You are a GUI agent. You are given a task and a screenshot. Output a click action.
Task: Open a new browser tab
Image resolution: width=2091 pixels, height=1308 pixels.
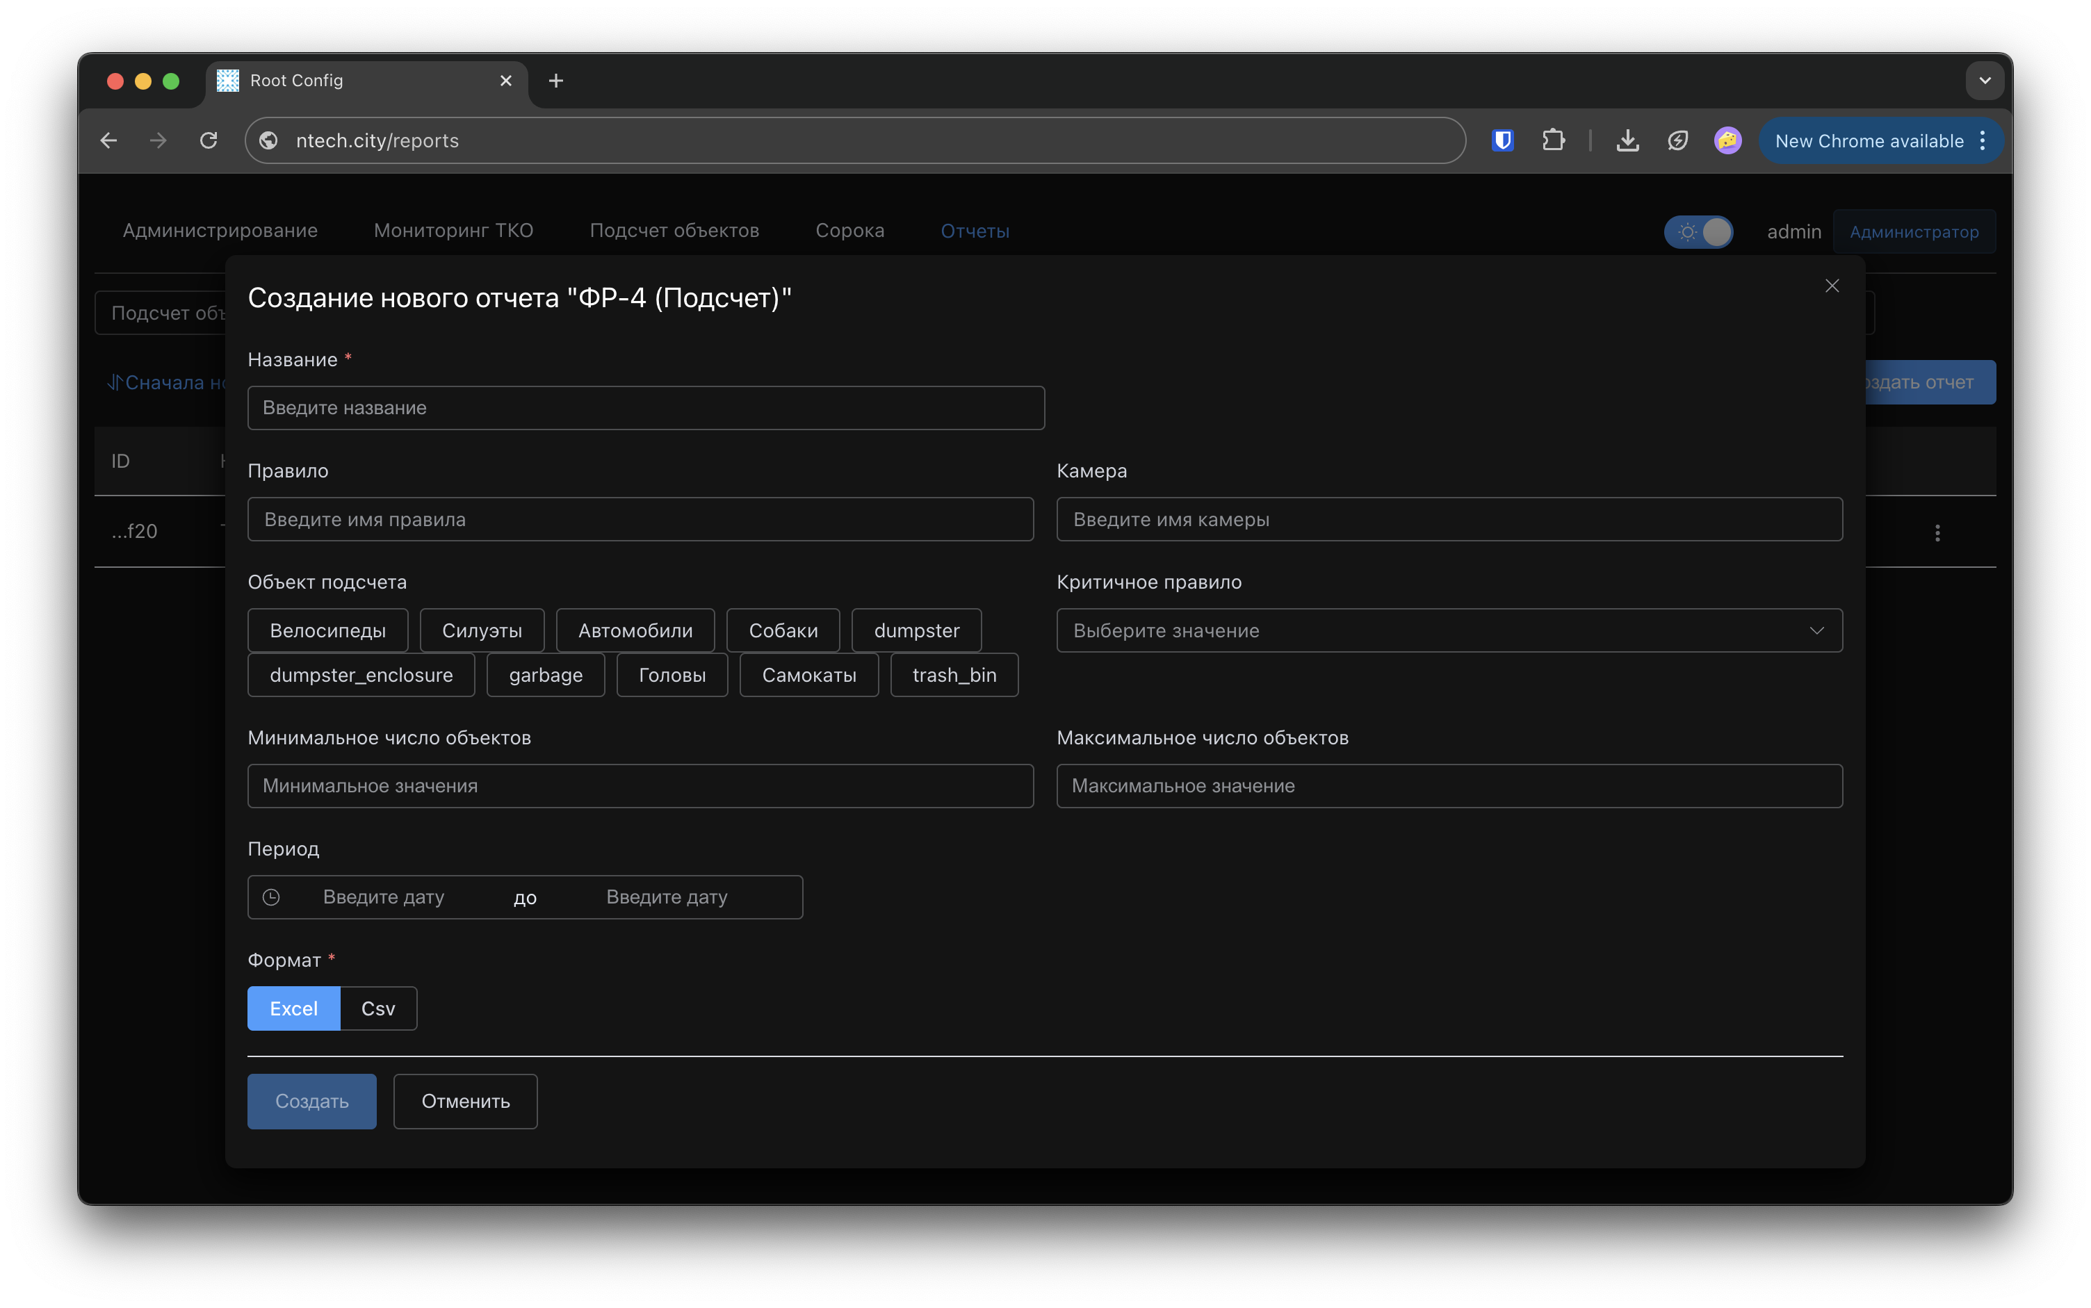[556, 81]
